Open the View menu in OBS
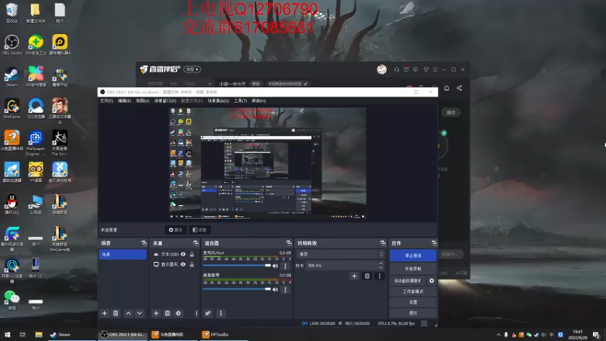The height and width of the screenshot is (341, 606). (x=142, y=101)
